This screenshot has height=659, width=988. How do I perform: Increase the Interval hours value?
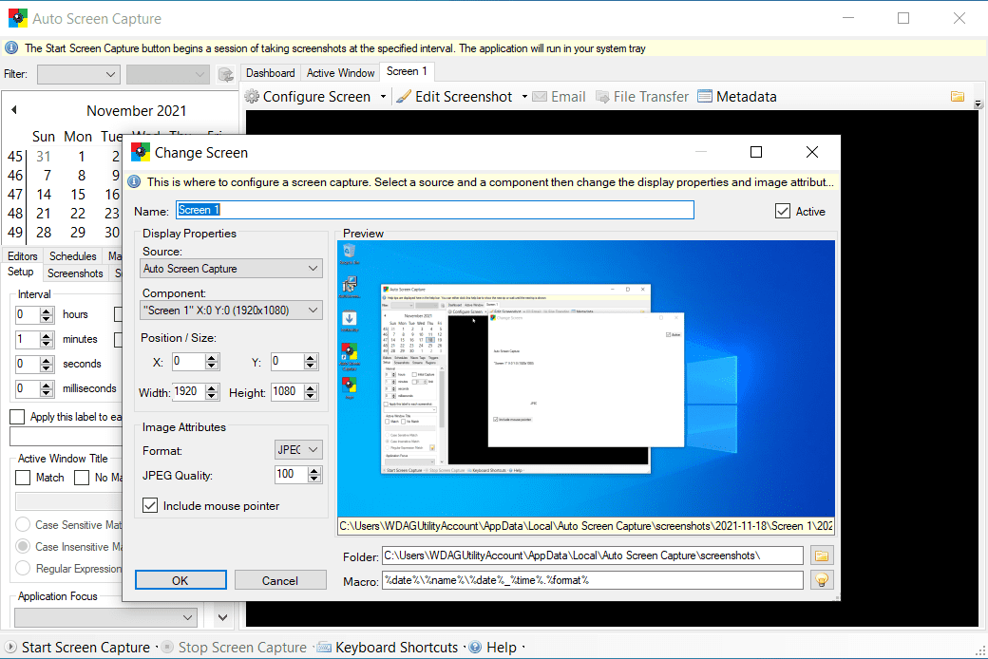coord(46,311)
